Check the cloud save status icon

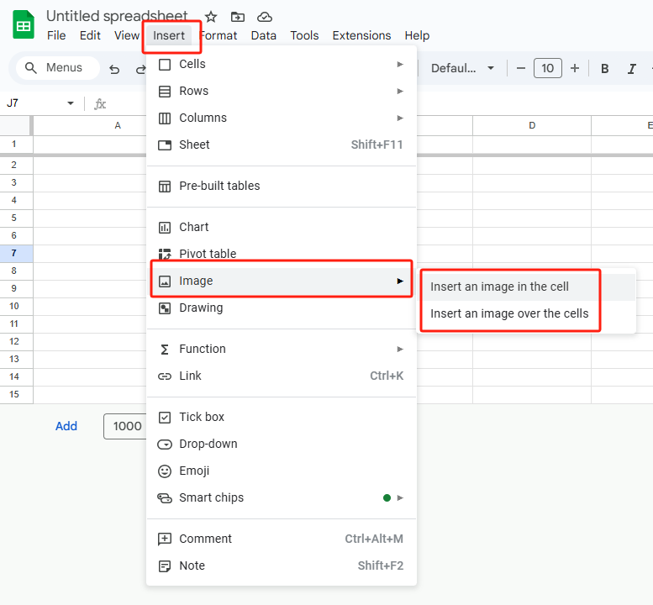point(265,17)
